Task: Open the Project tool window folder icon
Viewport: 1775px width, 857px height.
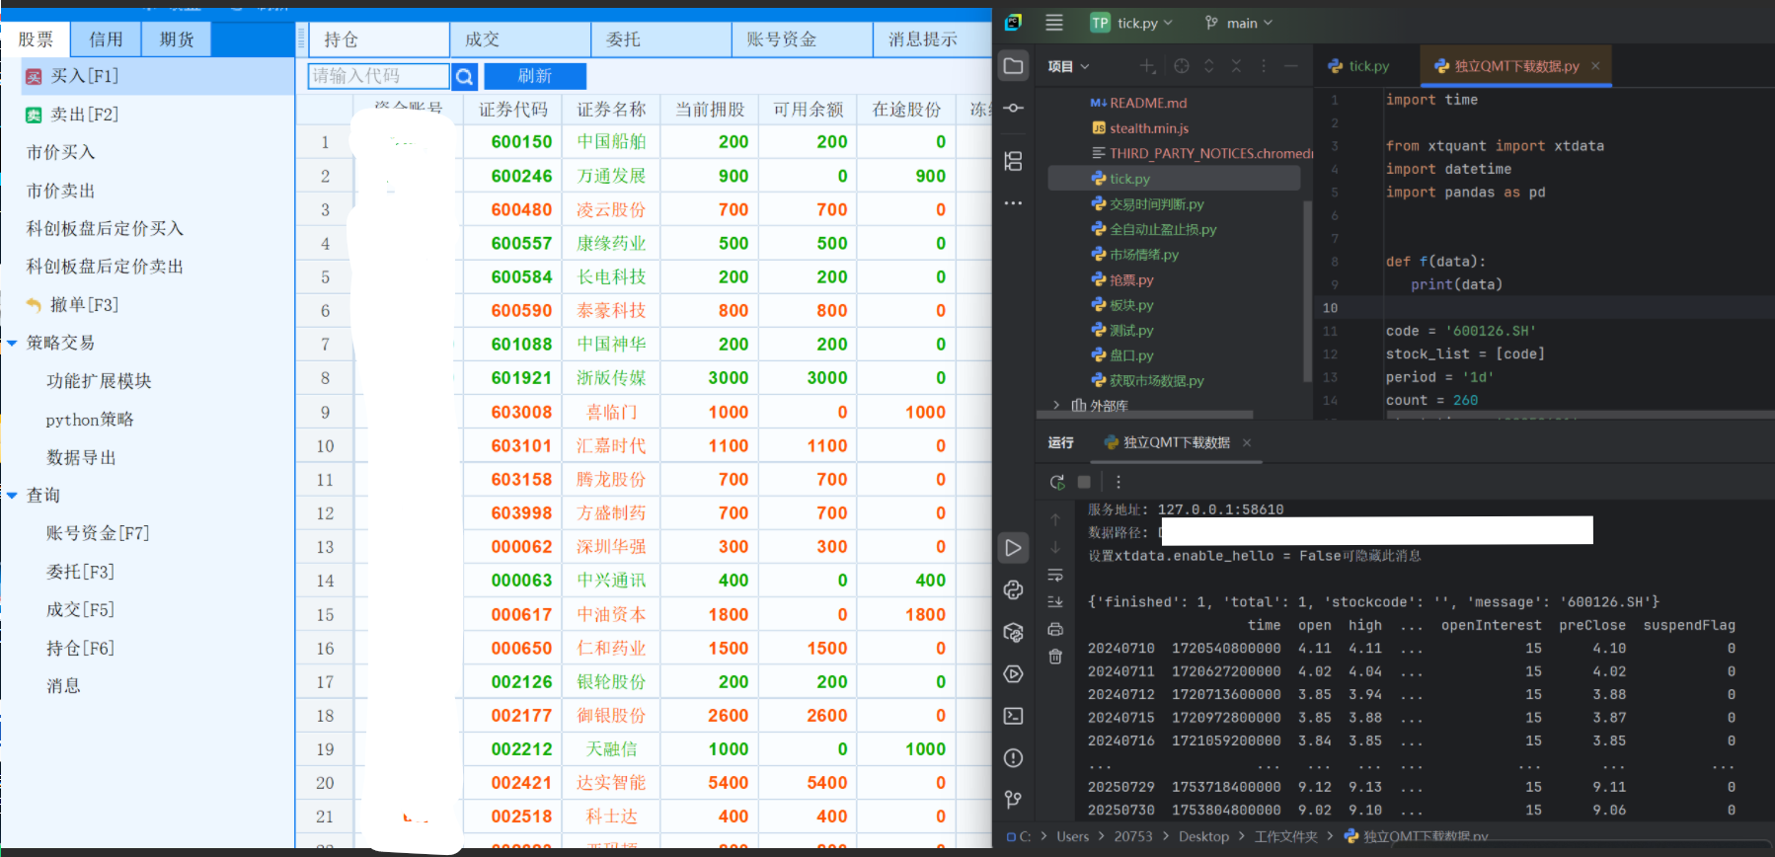Action: pyautogui.click(x=1013, y=66)
